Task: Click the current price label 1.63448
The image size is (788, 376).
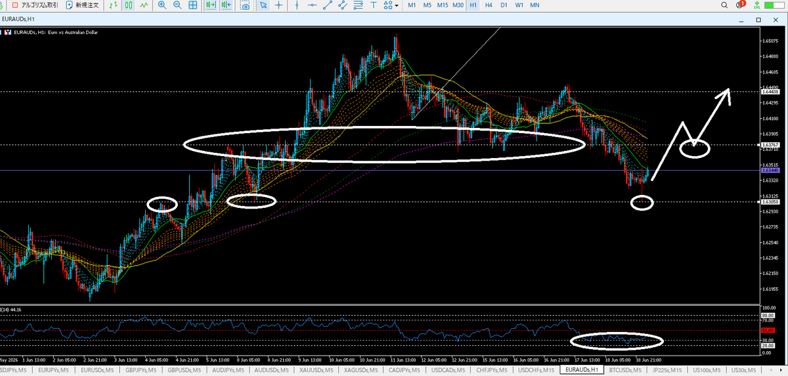Action: pyautogui.click(x=770, y=171)
